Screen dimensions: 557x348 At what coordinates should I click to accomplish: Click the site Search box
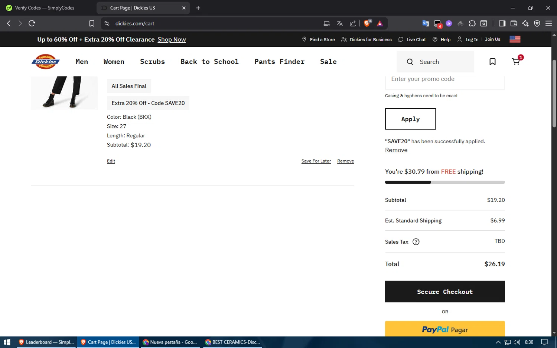[x=435, y=62]
